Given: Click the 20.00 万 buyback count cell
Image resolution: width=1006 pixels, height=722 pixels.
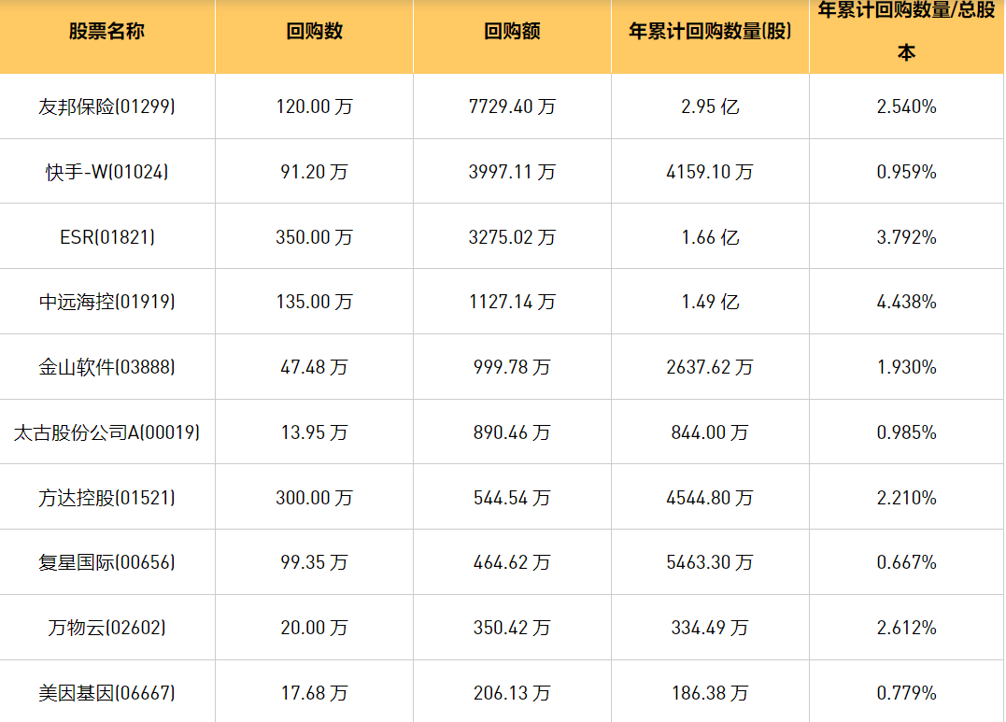Looking at the screenshot, I should pos(315,629).
